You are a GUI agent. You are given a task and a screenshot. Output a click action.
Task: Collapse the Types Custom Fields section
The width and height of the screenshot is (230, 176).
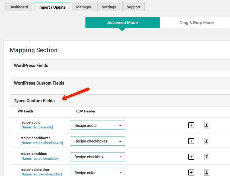[x=120, y=100]
